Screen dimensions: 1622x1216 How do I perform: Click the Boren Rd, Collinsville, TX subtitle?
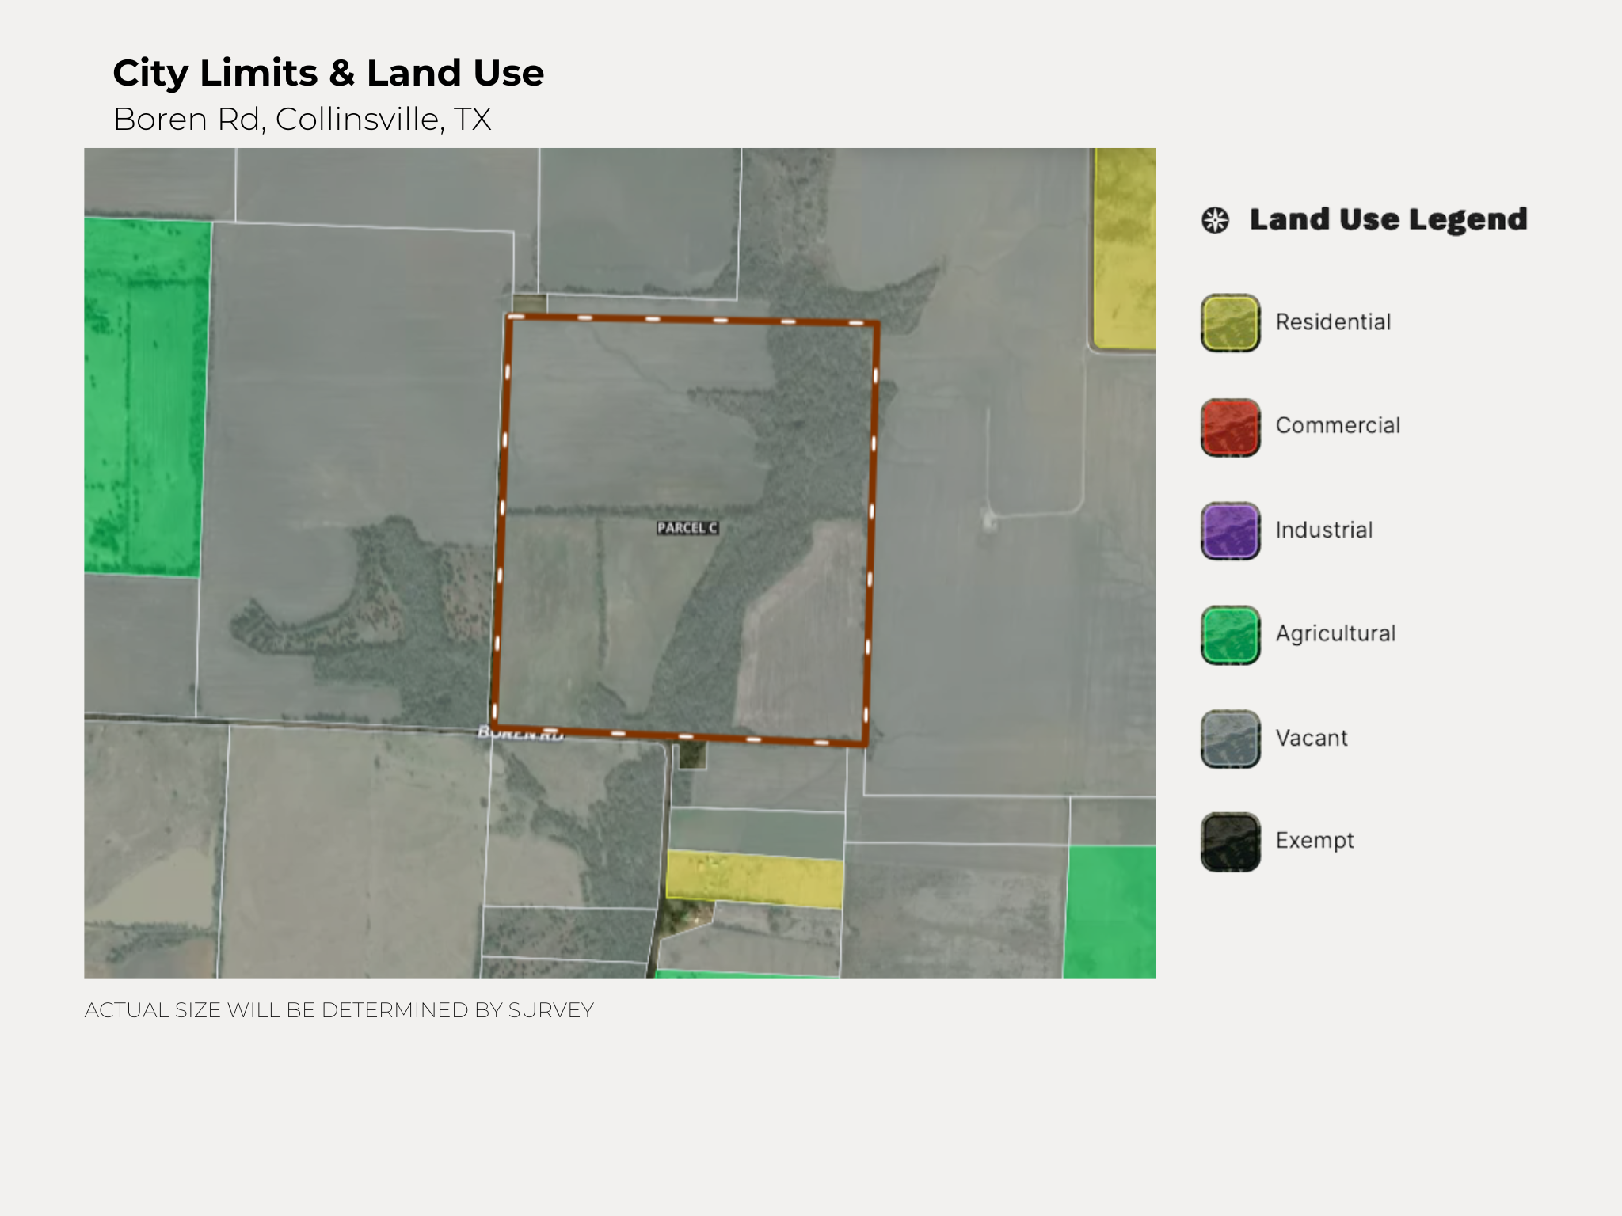coord(302,120)
